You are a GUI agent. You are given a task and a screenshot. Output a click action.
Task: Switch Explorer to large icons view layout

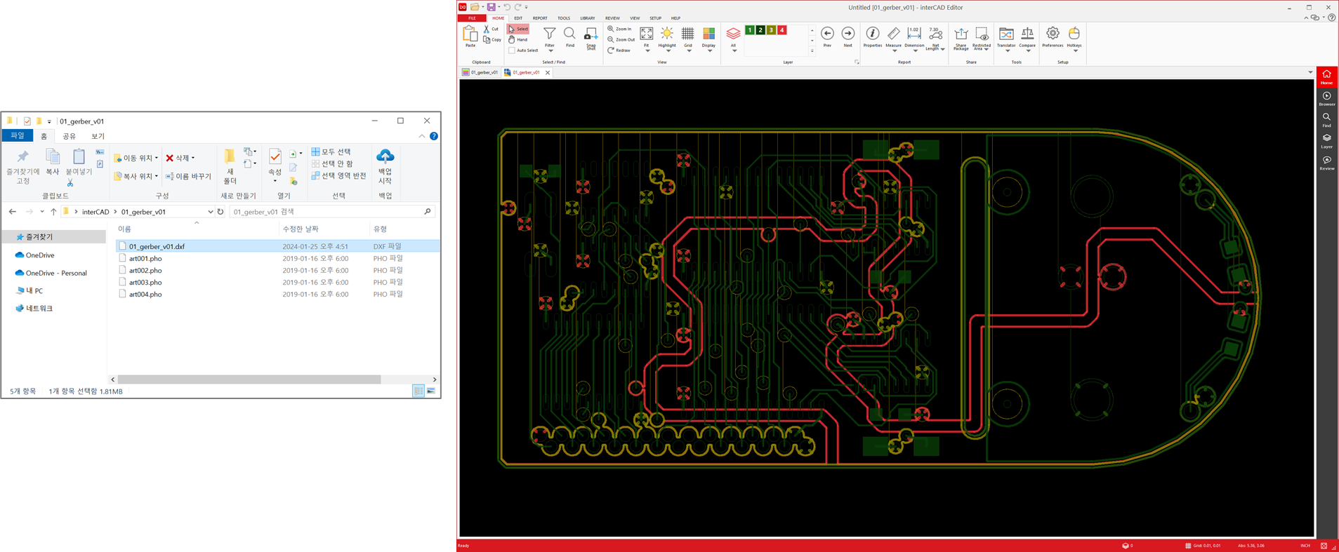pos(431,391)
